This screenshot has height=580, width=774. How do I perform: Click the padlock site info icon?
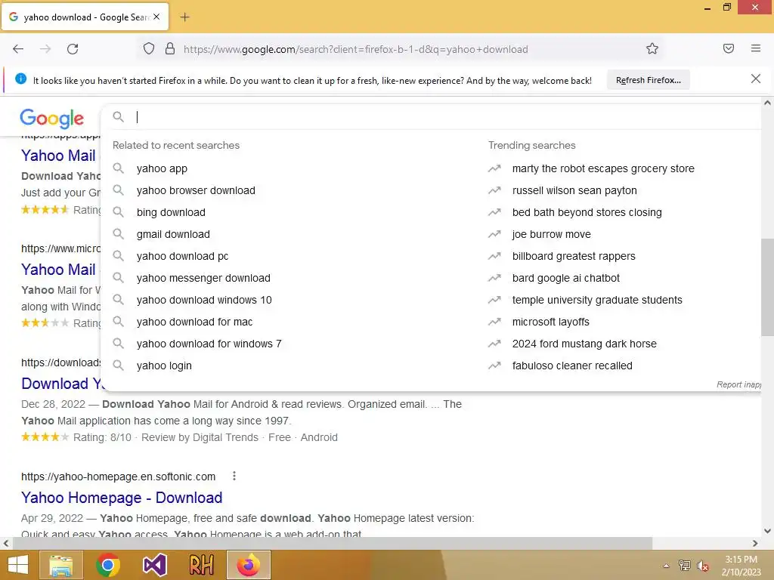pos(170,49)
